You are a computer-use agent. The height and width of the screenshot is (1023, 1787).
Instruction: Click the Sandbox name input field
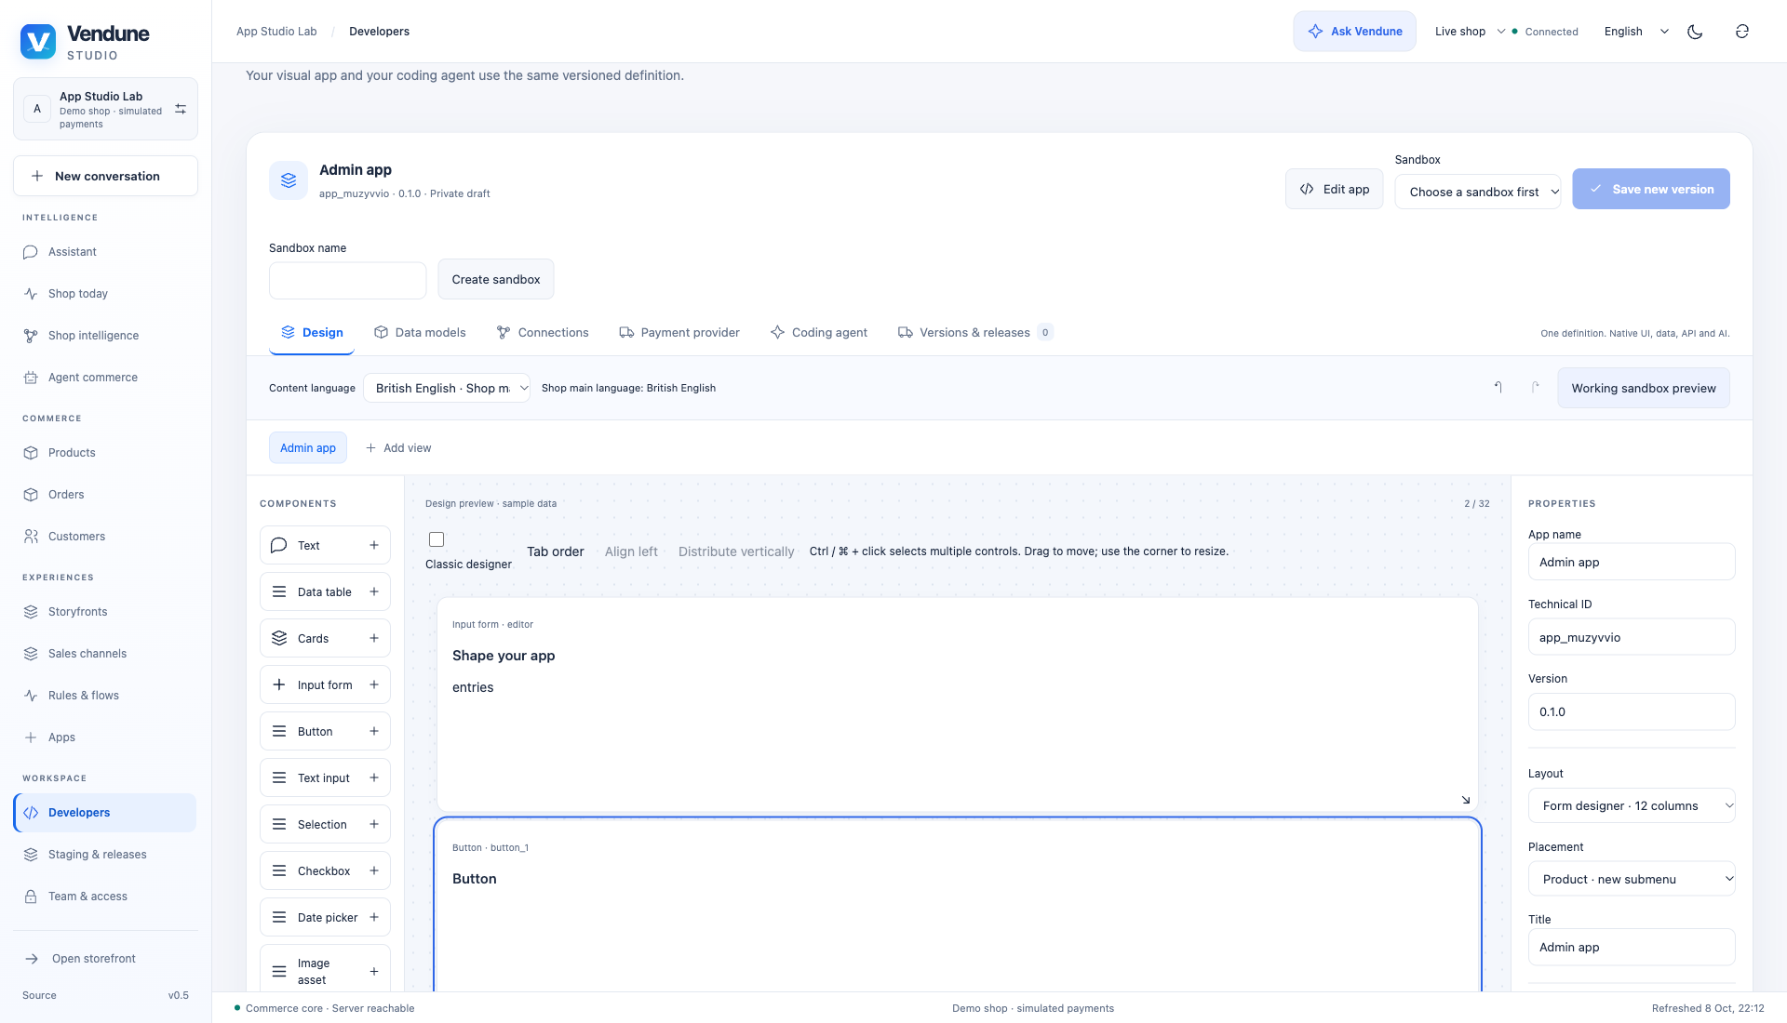click(x=347, y=281)
